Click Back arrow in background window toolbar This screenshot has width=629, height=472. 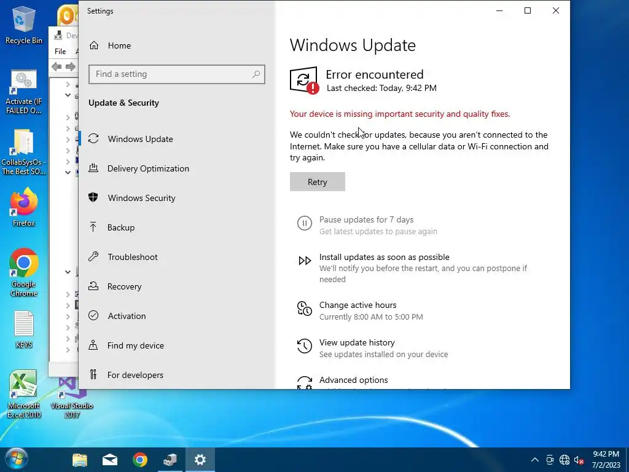[57, 66]
